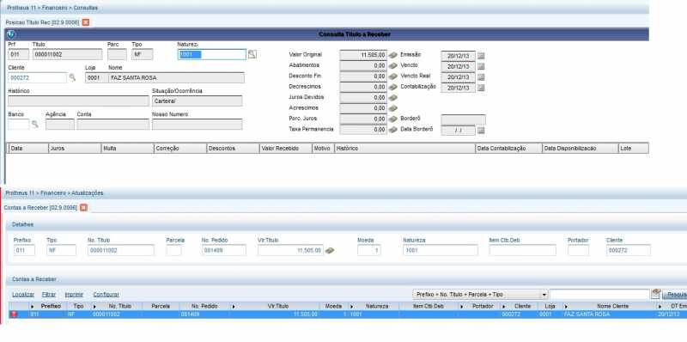Screen dimensions: 687x342
Task: Click the Localizar link
Action: tap(23, 295)
